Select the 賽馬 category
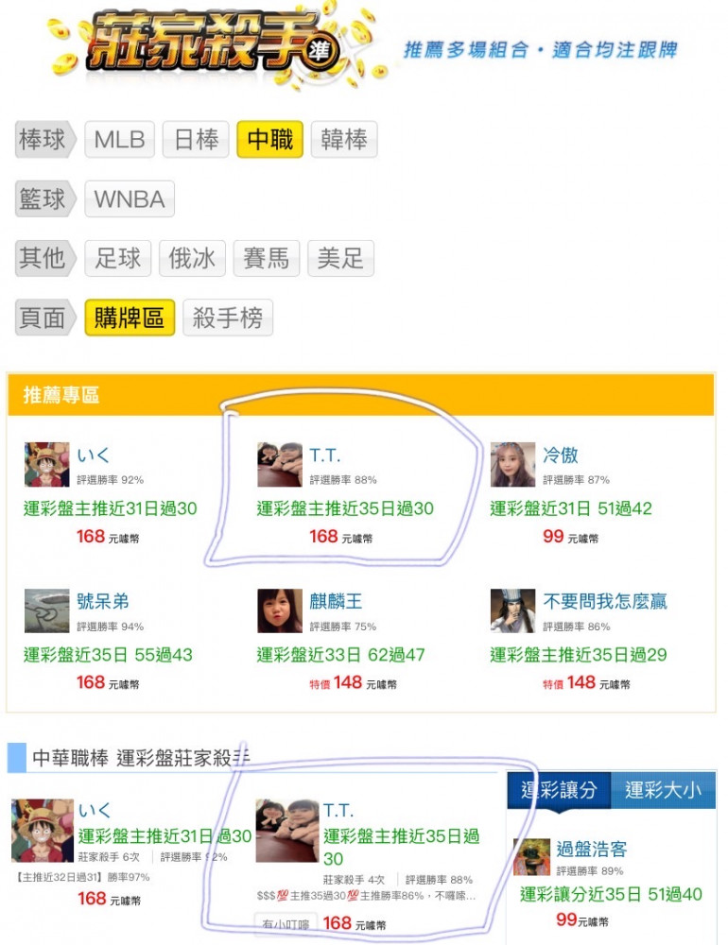Viewport: 728px width, 945px height. coord(266,258)
